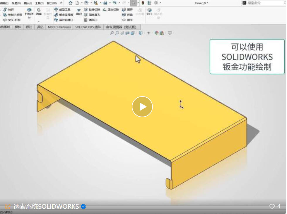This screenshot has width=287, height=214.
Task: Click the Edit Appearance color sphere icon
Action: [156, 33]
